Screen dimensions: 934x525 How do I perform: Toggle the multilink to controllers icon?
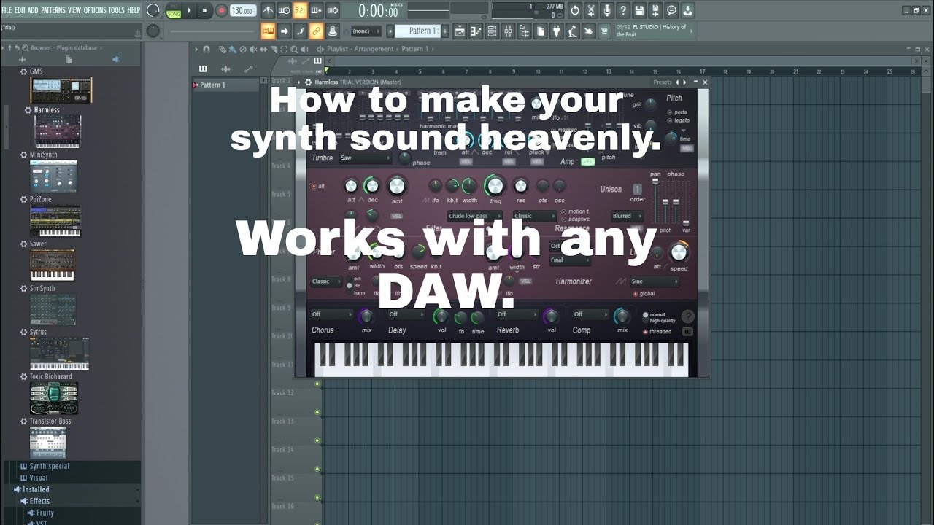[316, 31]
